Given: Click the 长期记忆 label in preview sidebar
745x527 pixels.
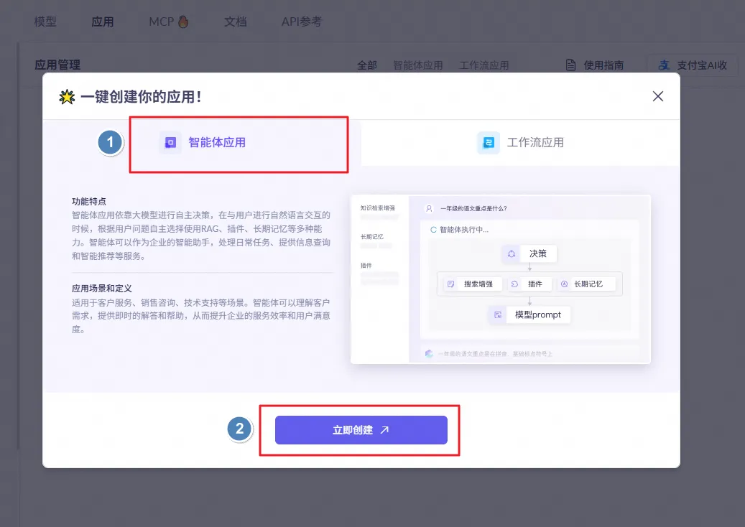Looking at the screenshot, I should [x=371, y=236].
